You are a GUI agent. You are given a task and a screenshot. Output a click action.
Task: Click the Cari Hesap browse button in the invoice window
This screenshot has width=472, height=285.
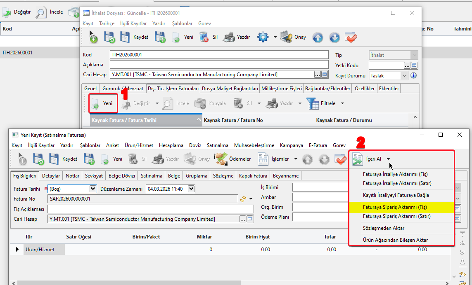[243, 219]
